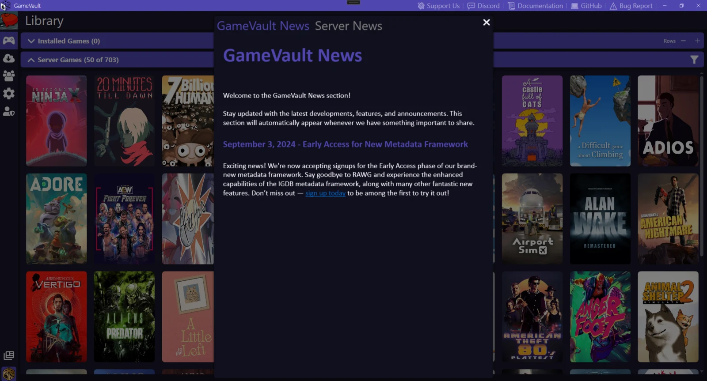This screenshot has height=381, width=707.
Task: Open the 10 Second Ninja X cover
Action: 57,121
